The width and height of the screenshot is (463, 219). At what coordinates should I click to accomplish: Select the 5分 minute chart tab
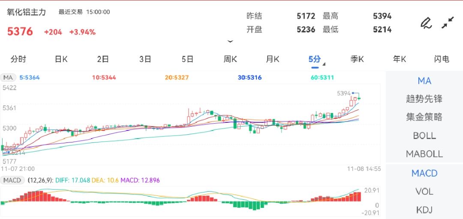[x=315, y=59]
